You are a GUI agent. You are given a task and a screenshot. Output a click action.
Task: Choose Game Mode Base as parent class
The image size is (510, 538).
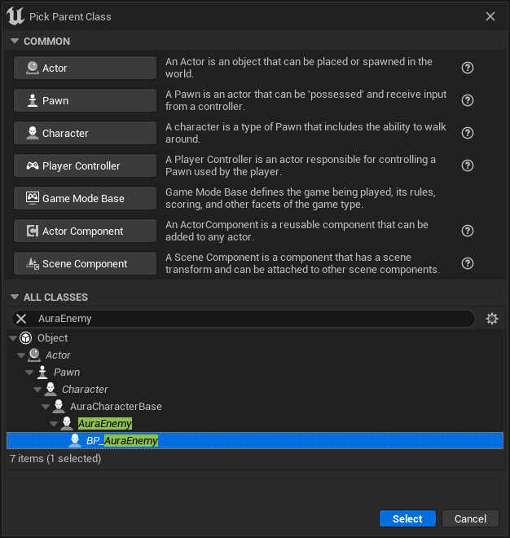[x=85, y=199]
